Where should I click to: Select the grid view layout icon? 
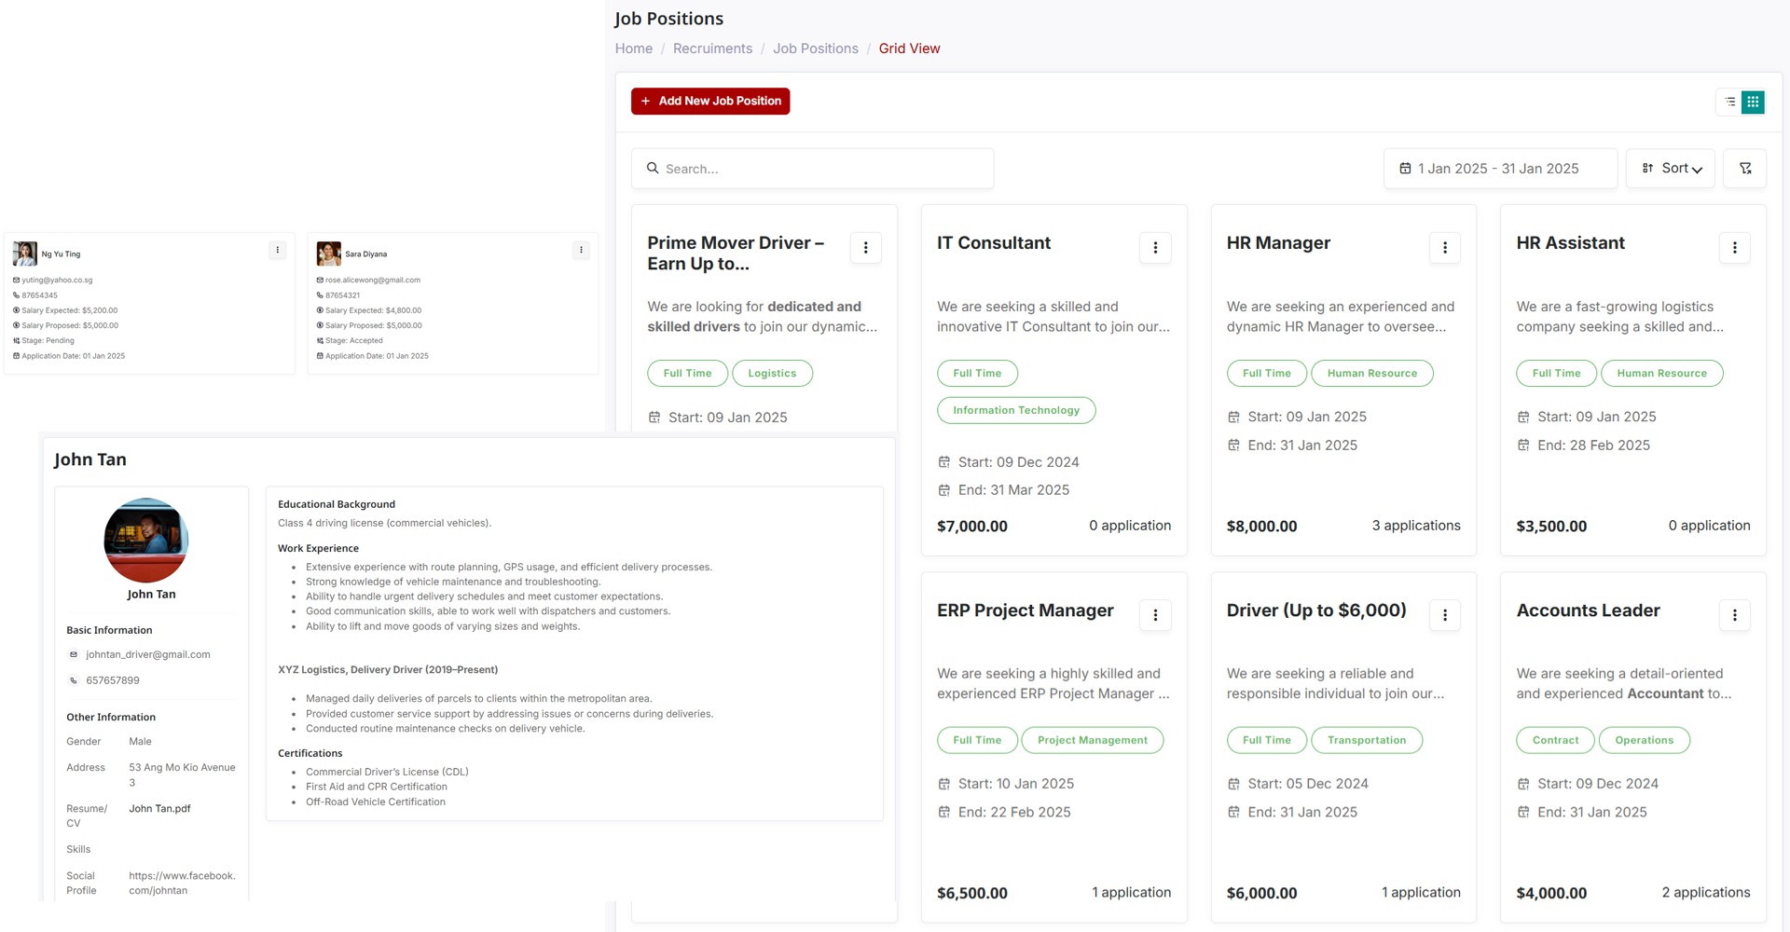coord(1753,102)
